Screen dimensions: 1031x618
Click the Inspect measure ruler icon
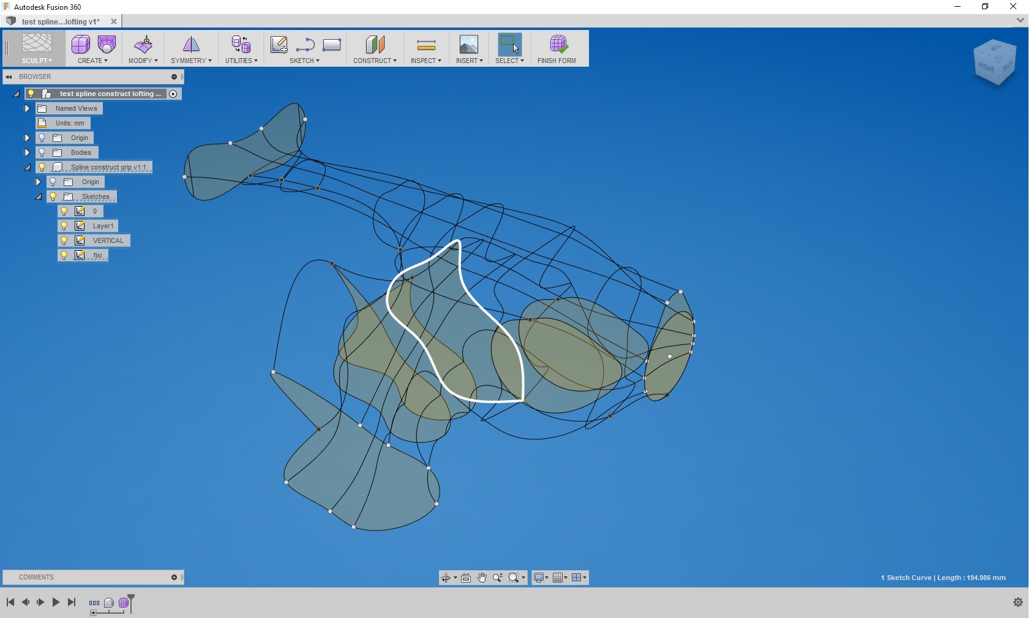tap(426, 45)
